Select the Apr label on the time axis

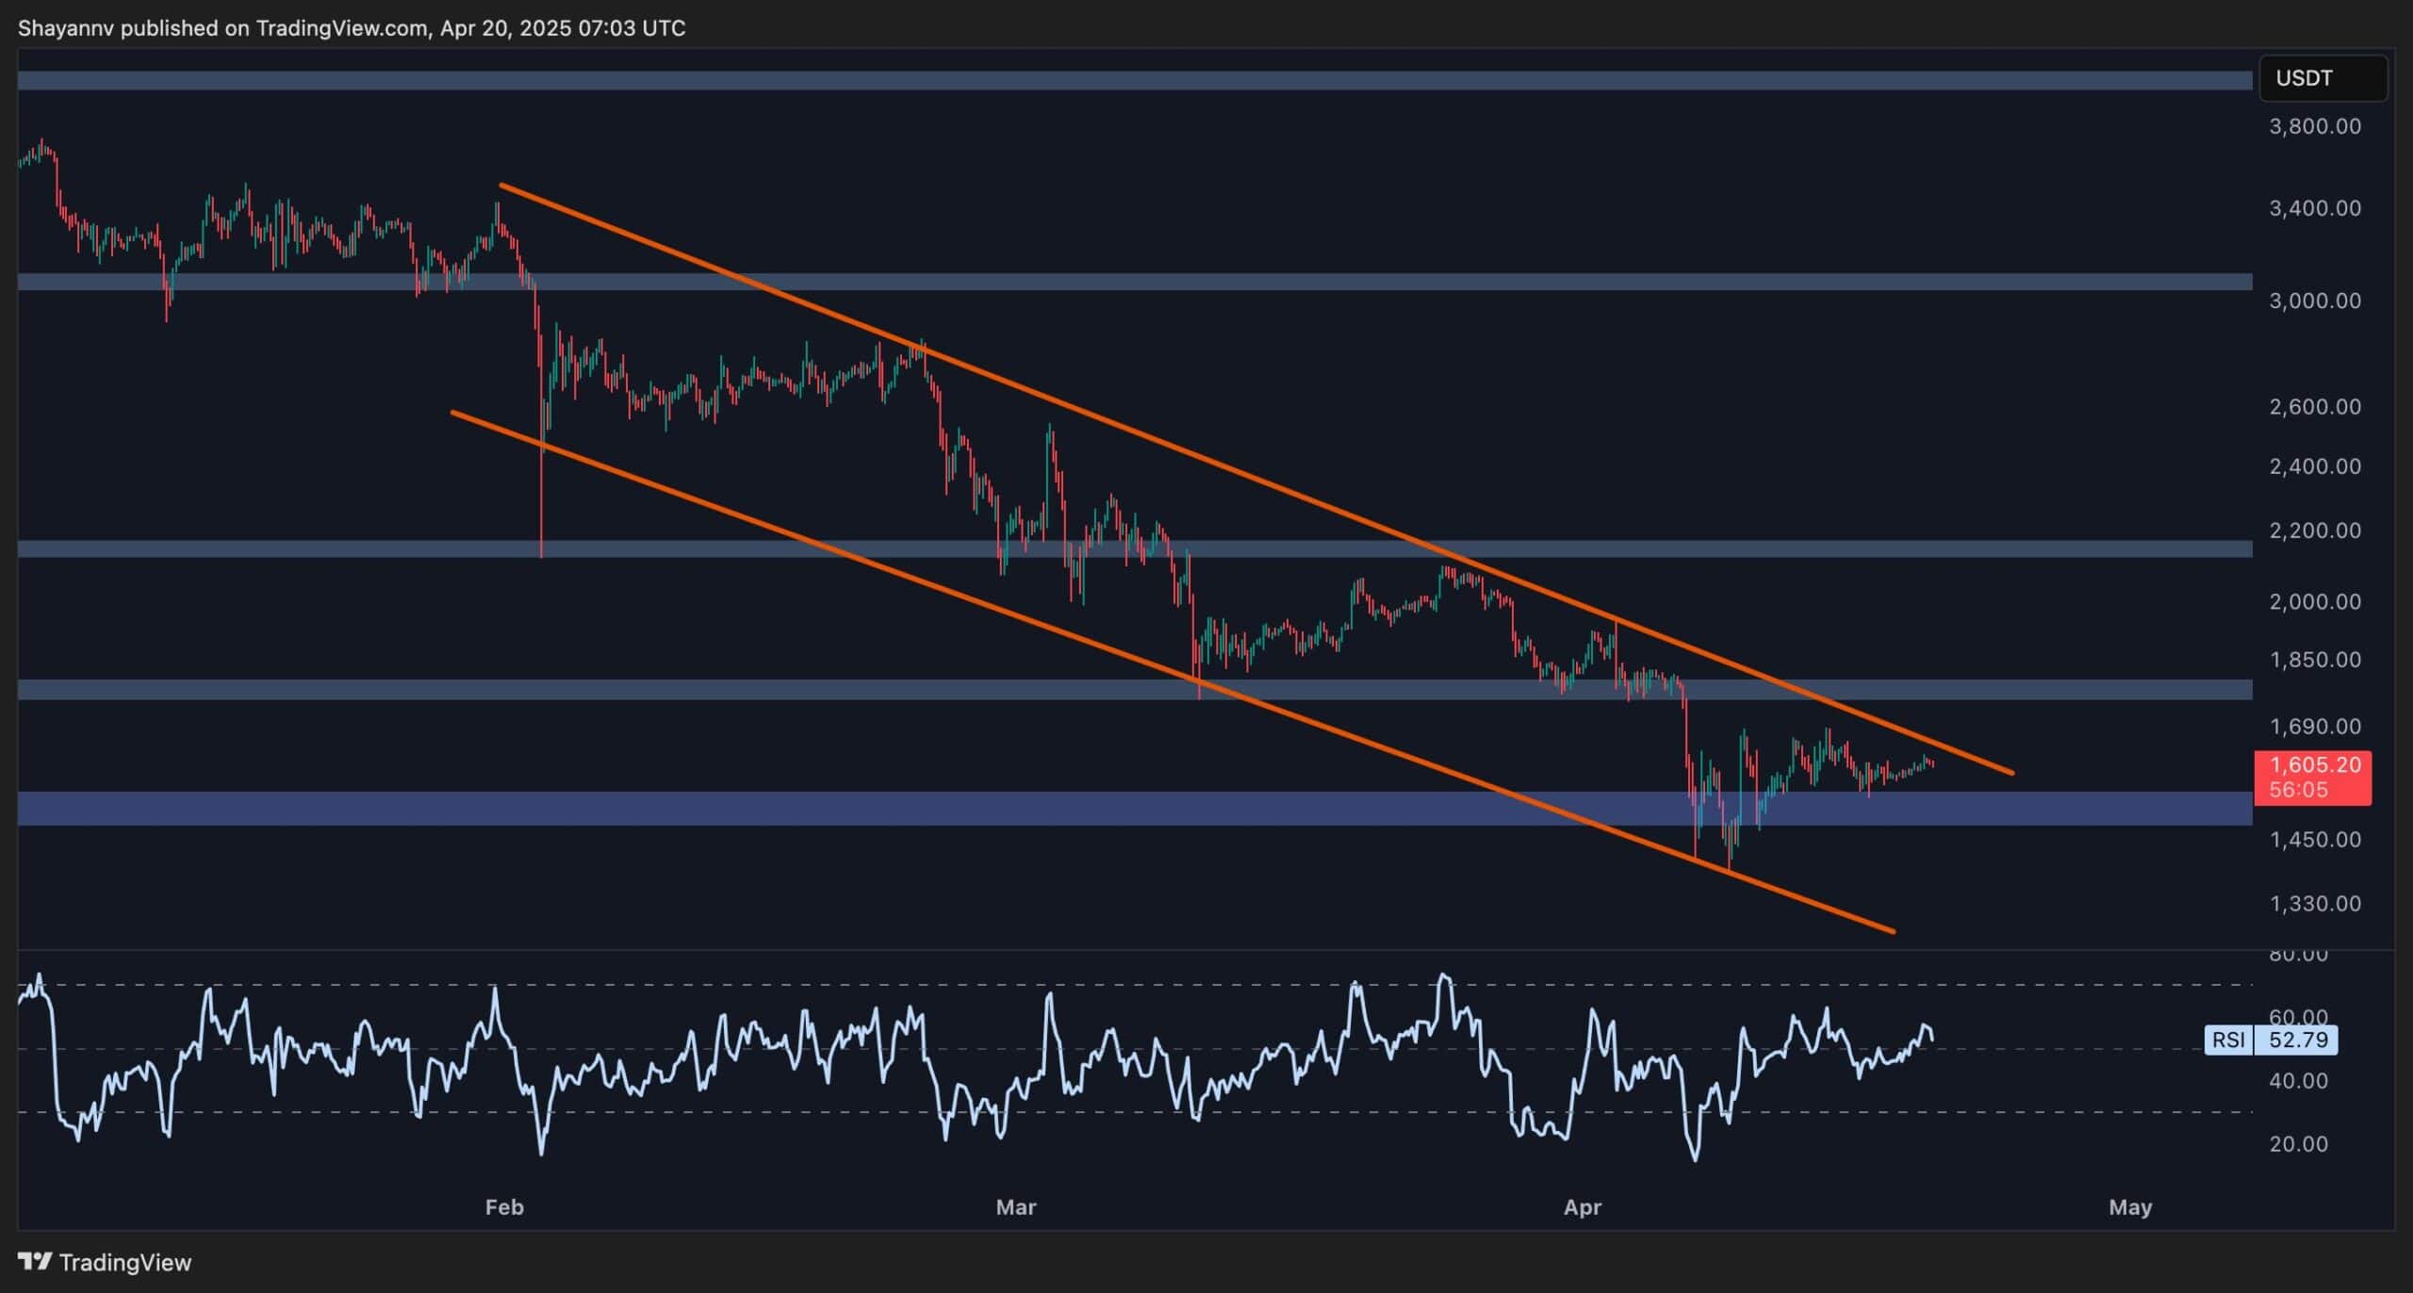point(1584,1207)
